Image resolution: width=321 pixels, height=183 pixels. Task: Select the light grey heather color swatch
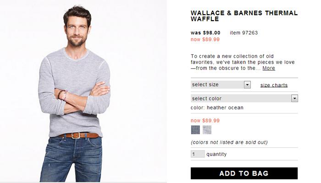[x=207, y=129]
